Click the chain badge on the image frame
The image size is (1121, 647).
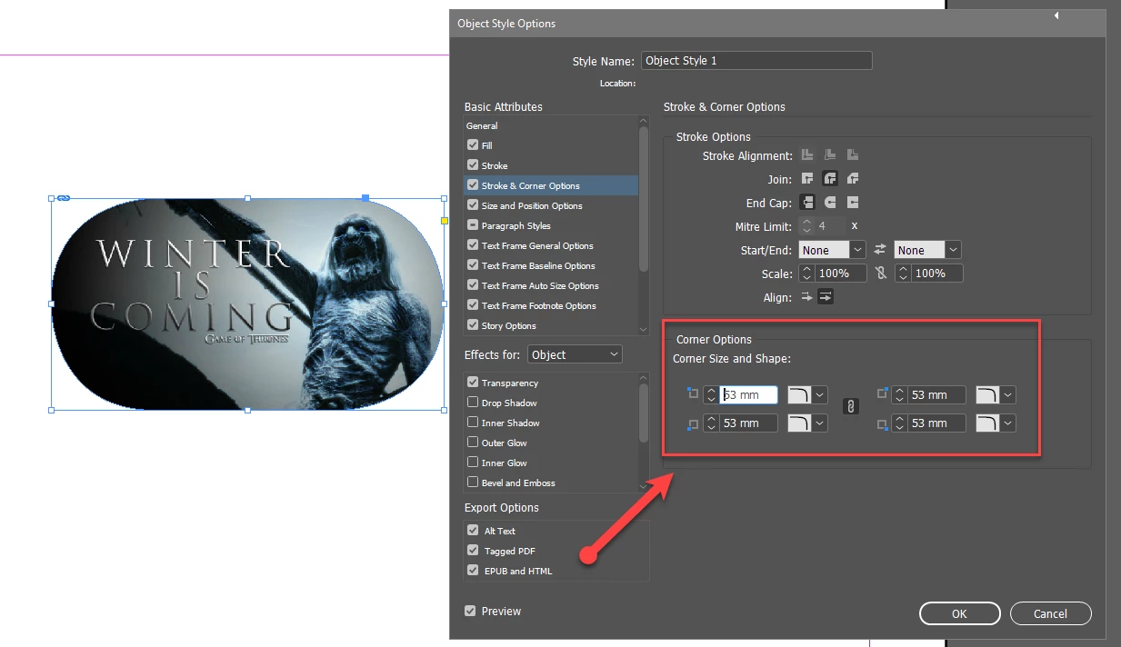[64, 197]
